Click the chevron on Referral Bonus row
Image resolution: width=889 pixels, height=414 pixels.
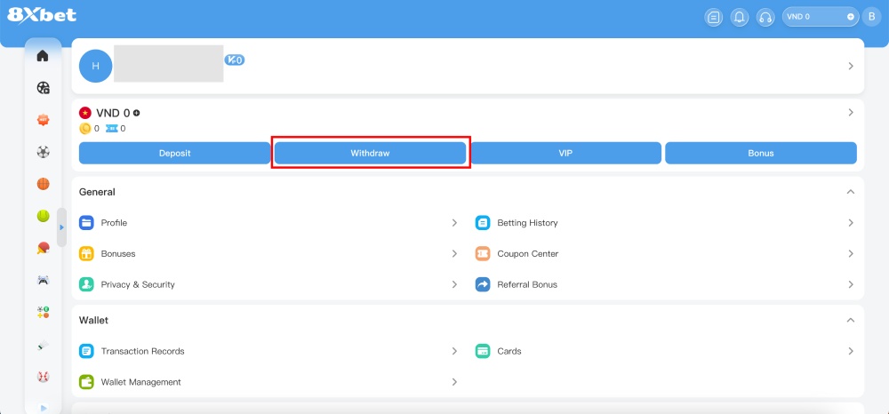pyautogui.click(x=851, y=284)
